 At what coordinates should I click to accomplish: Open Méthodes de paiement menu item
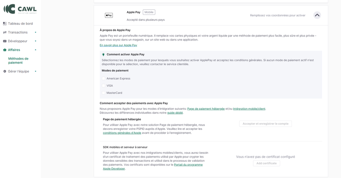click(x=18, y=60)
